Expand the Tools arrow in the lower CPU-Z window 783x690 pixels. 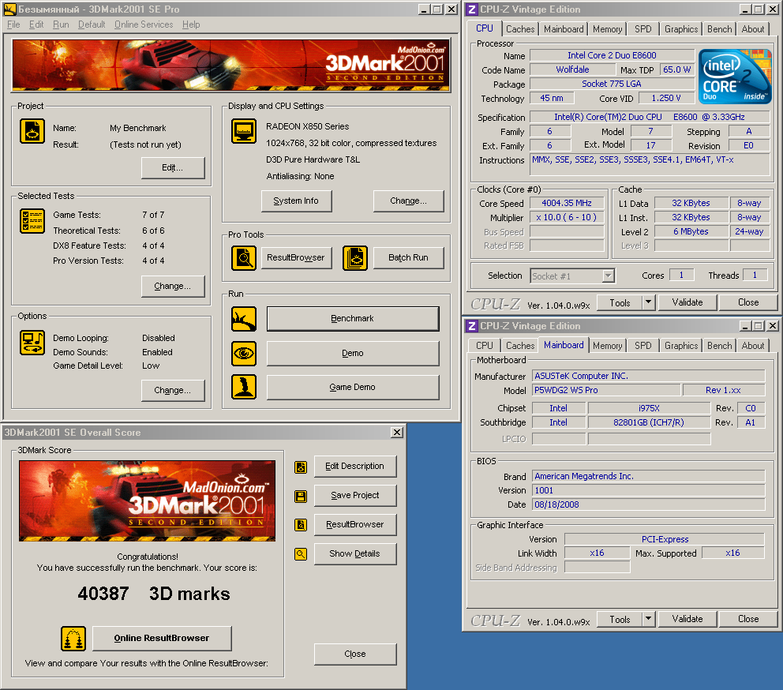tap(648, 619)
